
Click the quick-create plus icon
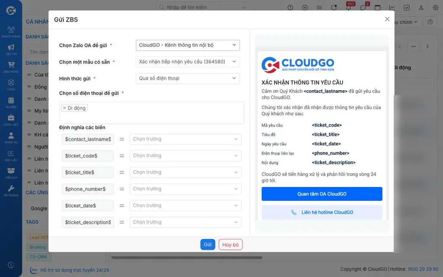pyautogui.click(x=305, y=8)
